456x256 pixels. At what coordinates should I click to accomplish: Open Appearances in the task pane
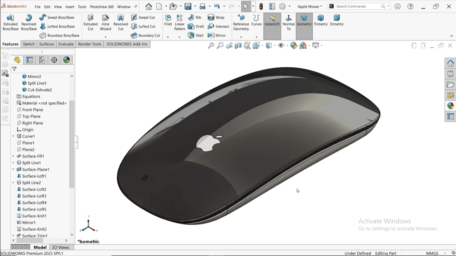click(x=451, y=106)
